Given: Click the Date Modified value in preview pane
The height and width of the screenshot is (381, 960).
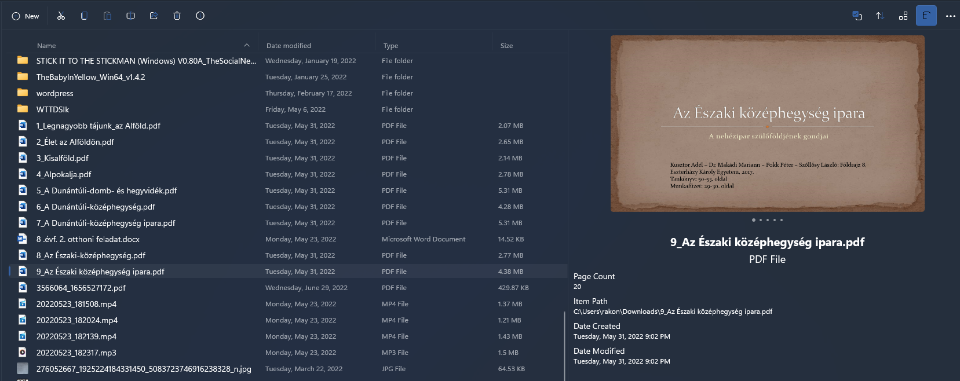Looking at the screenshot, I should [x=622, y=361].
